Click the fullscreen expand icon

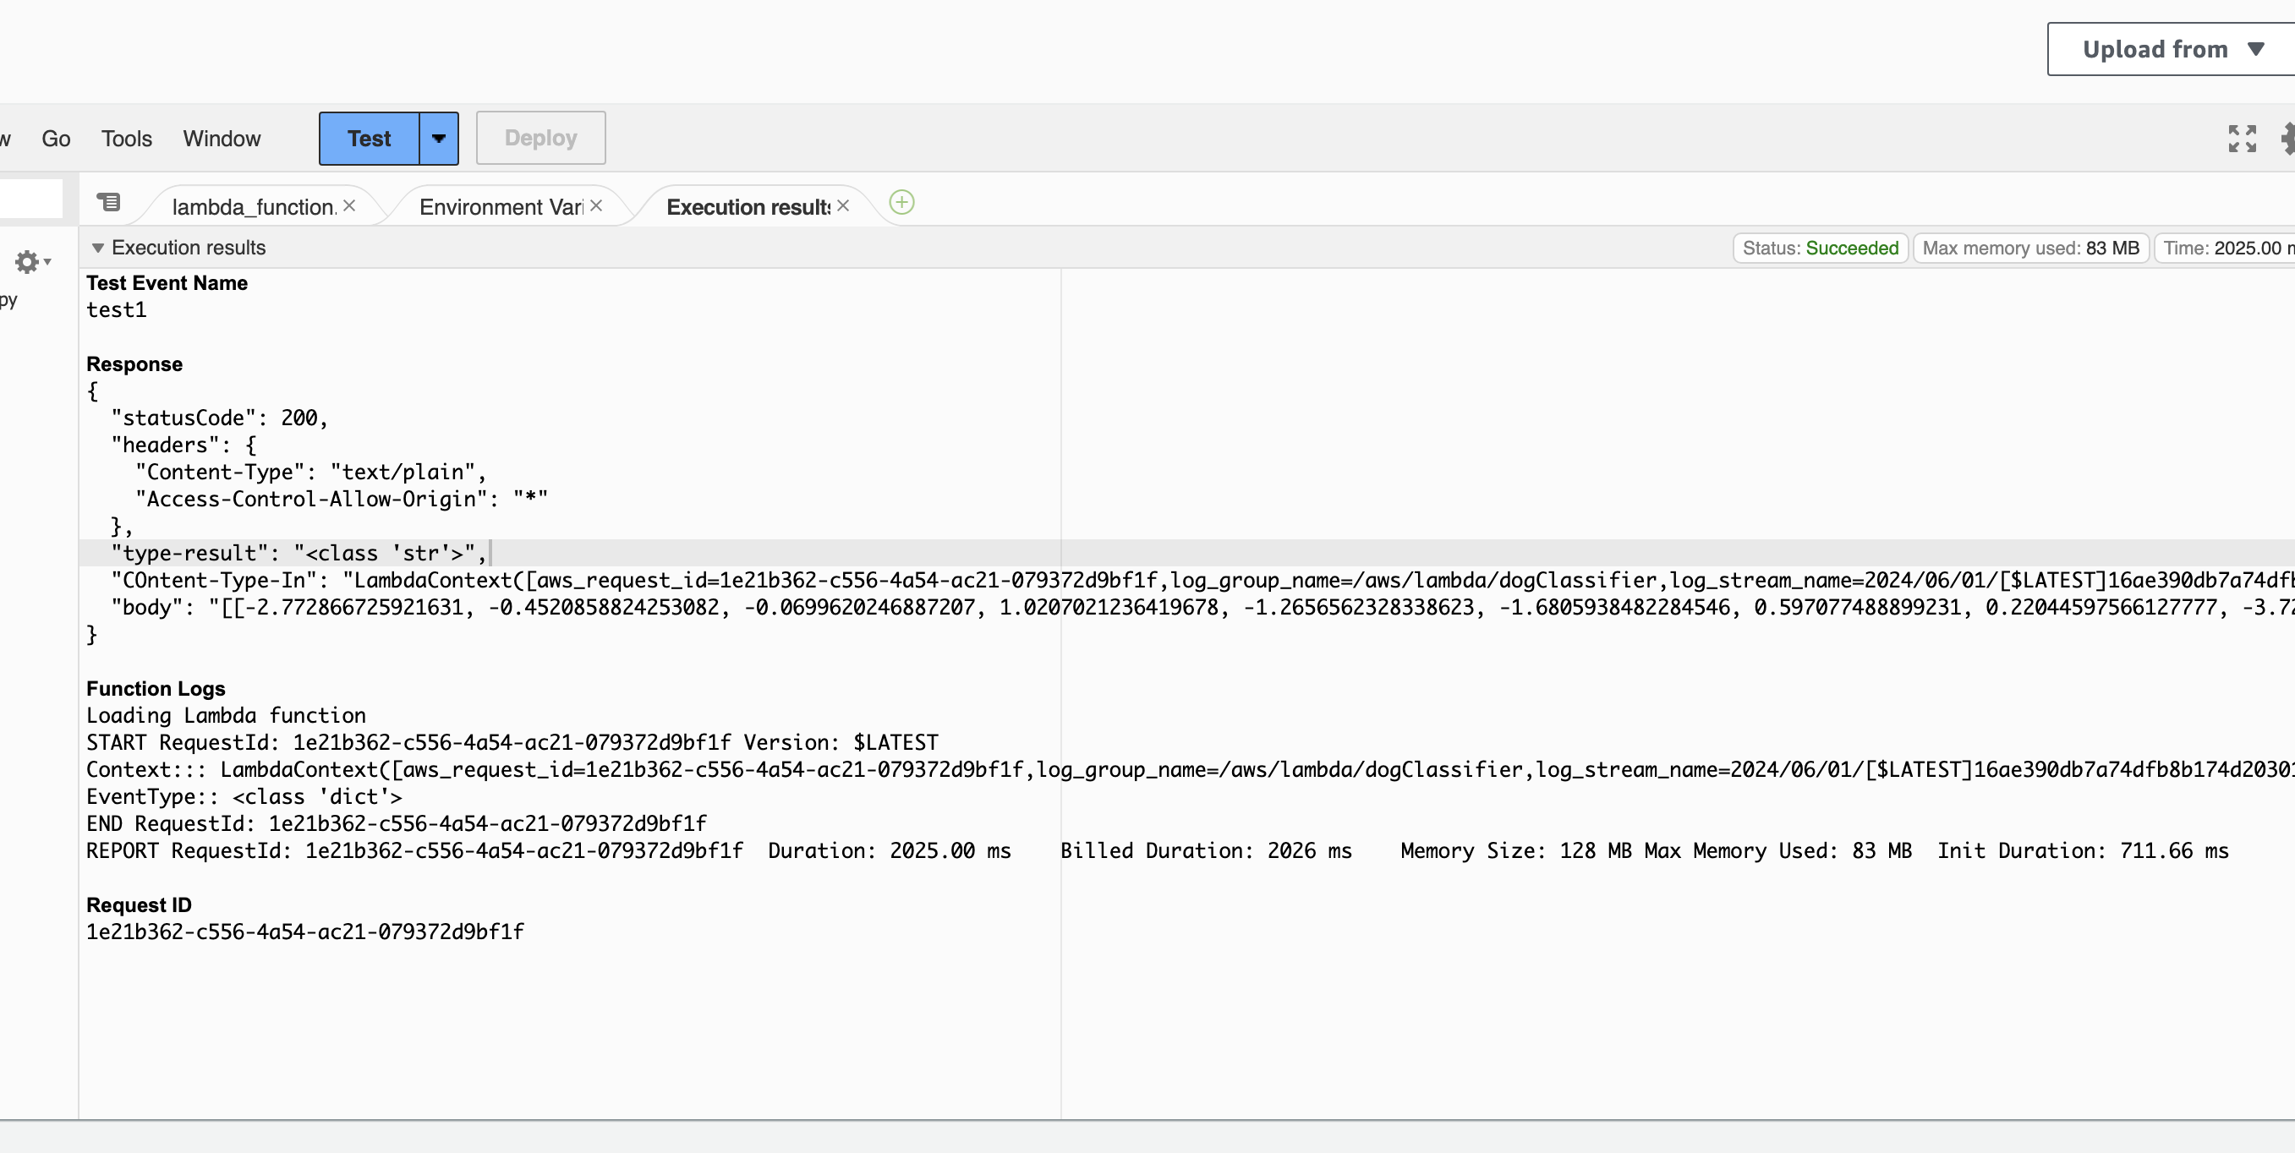tap(2242, 139)
